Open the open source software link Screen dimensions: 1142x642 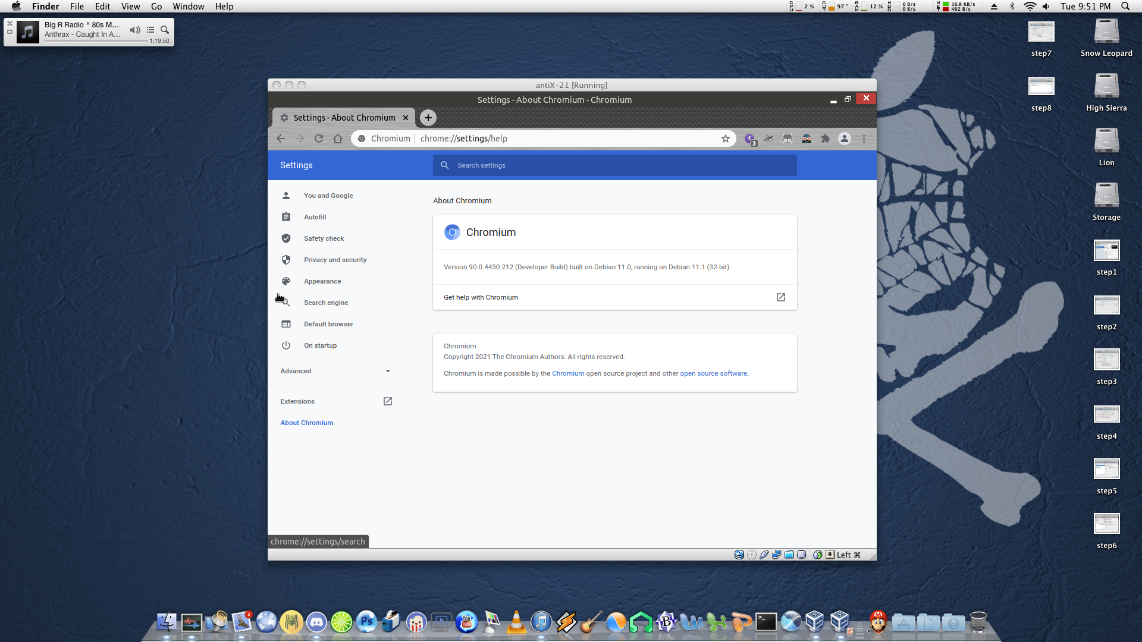(x=713, y=373)
